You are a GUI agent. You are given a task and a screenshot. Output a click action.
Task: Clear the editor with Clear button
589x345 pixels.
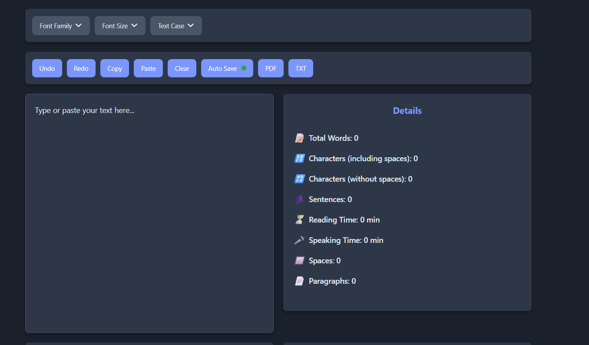pyautogui.click(x=182, y=68)
